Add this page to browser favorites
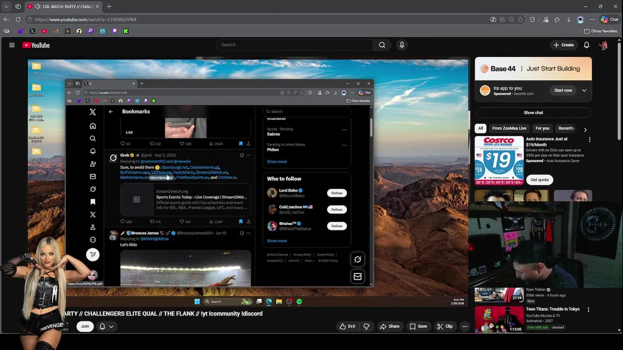The height and width of the screenshot is (350, 623). (520, 19)
